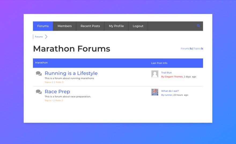This screenshot has height=144, width=236.
Task: Open the Forums tab in navigation bar
Action: [x=43, y=26]
